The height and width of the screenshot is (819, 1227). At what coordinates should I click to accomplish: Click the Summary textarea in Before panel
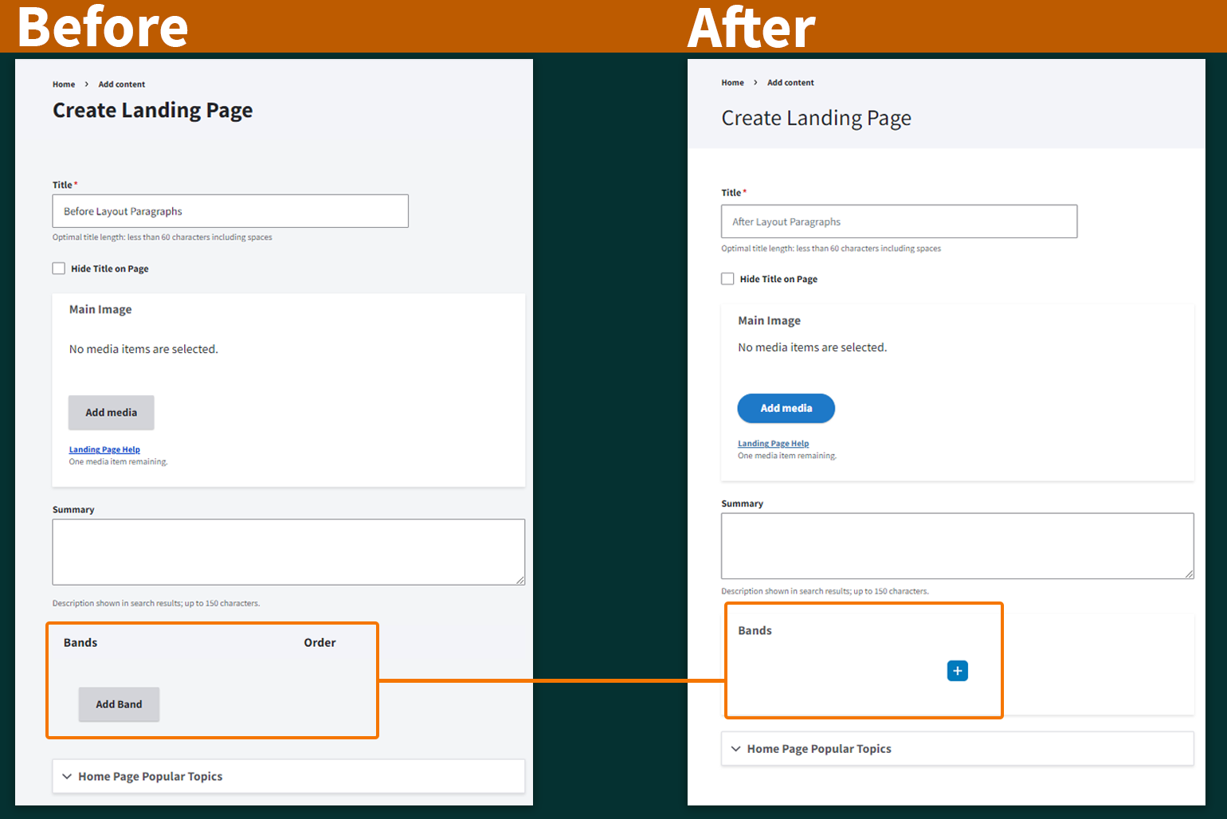(288, 552)
